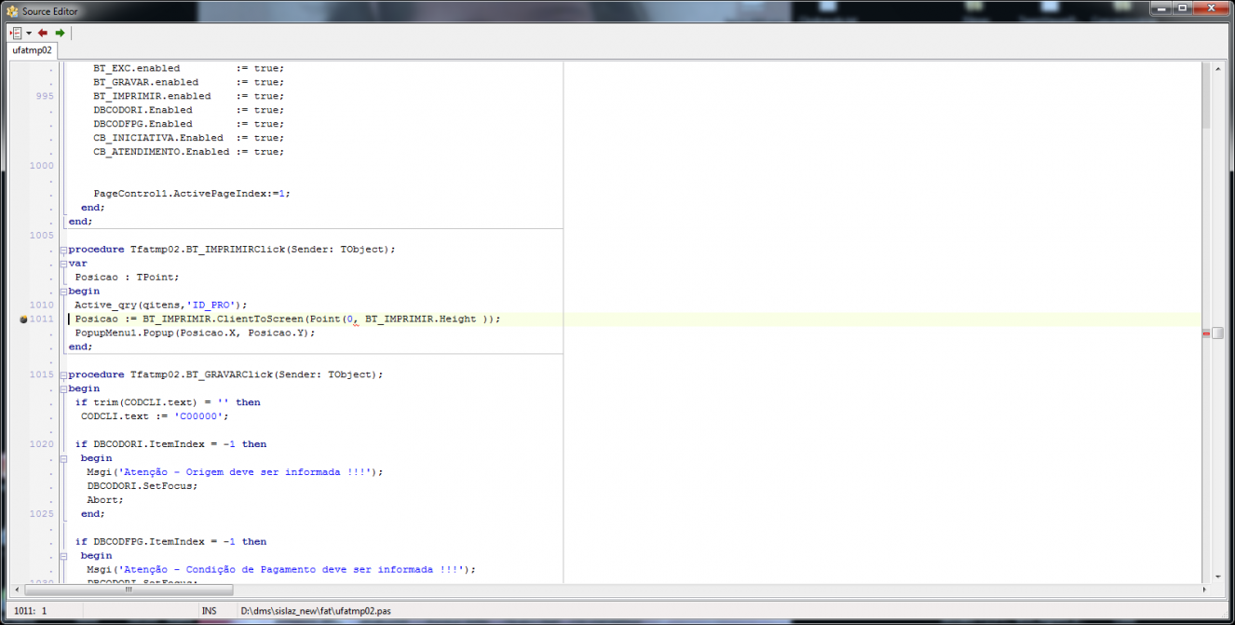Click the Posicao := BT_IMPRIMIR.ClientToScreen line
1235x625 pixels.
click(288, 319)
